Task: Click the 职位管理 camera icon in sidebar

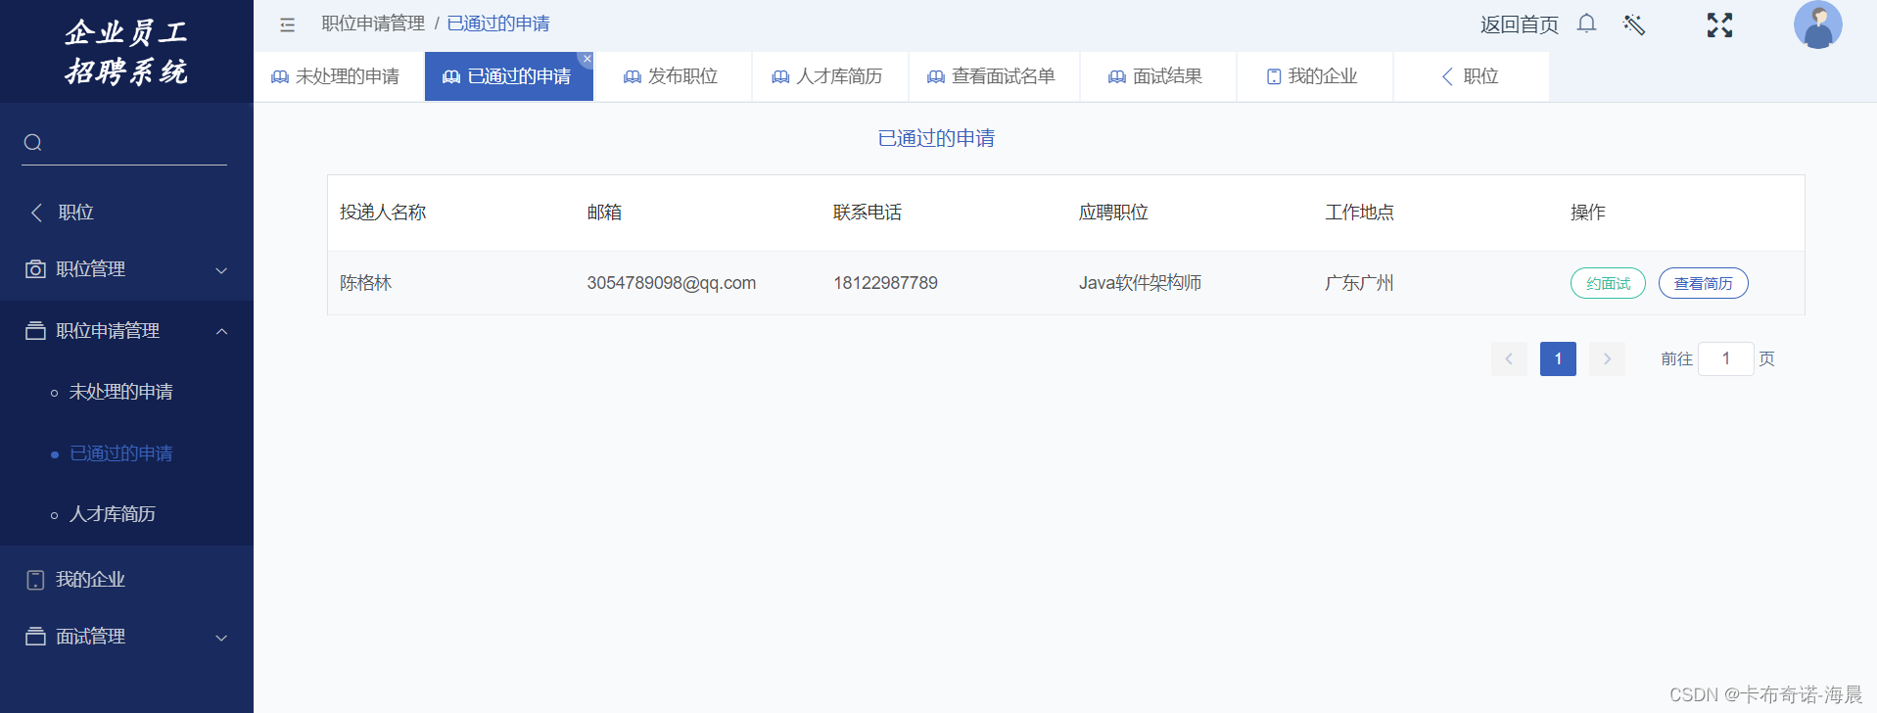Action: (x=35, y=269)
